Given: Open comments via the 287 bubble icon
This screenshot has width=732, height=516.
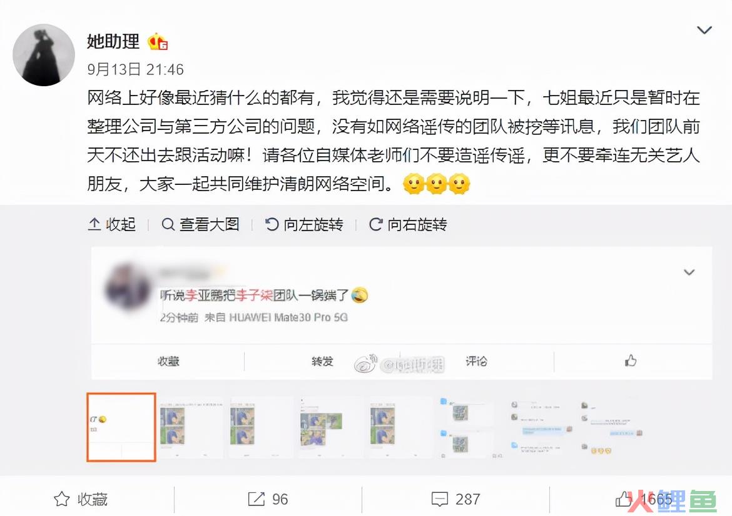Looking at the screenshot, I should [x=456, y=499].
